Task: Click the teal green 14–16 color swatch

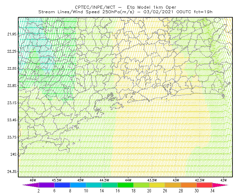Action: click(x=109, y=185)
